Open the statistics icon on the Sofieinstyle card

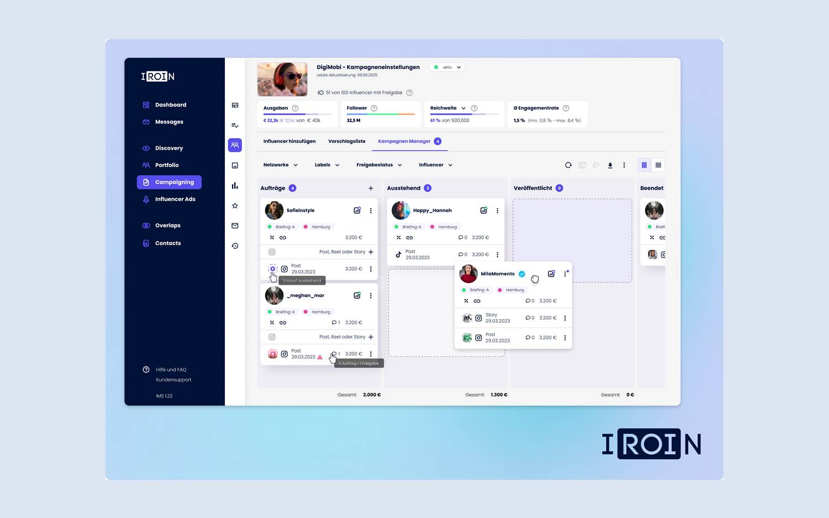pyautogui.click(x=357, y=211)
